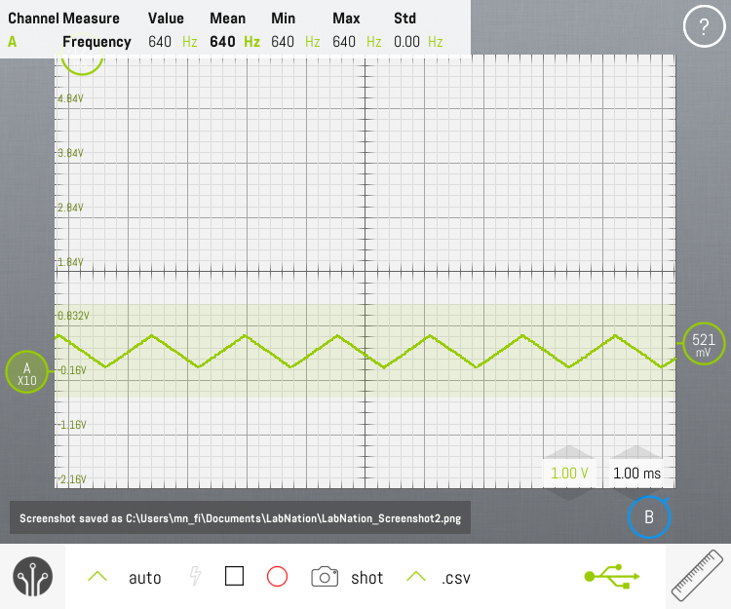
Task: Open help with the question mark icon
Action: pyautogui.click(x=704, y=27)
